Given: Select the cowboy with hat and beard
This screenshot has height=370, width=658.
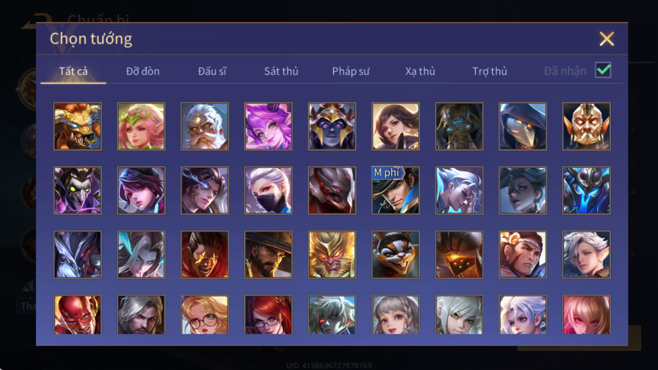Looking at the screenshot, I should coord(268,255).
